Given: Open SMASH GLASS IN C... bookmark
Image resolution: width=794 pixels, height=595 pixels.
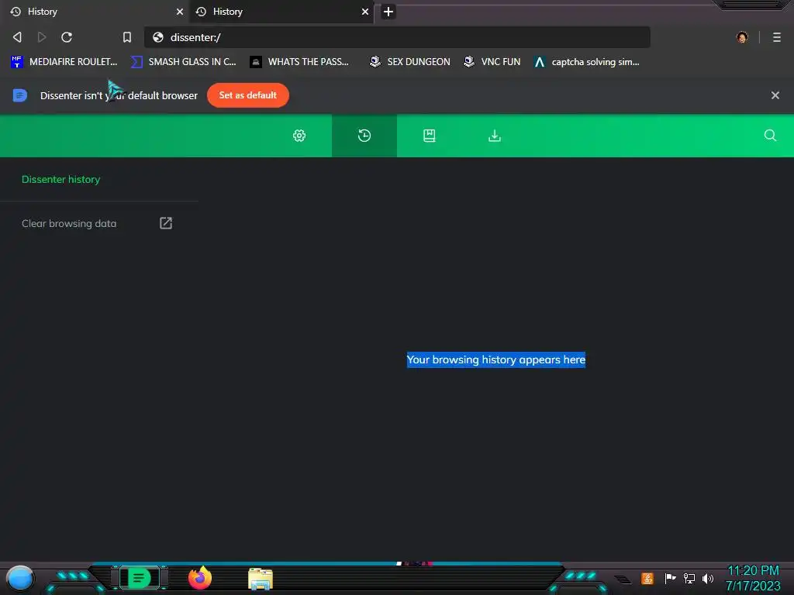Looking at the screenshot, I should click(184, 62).
